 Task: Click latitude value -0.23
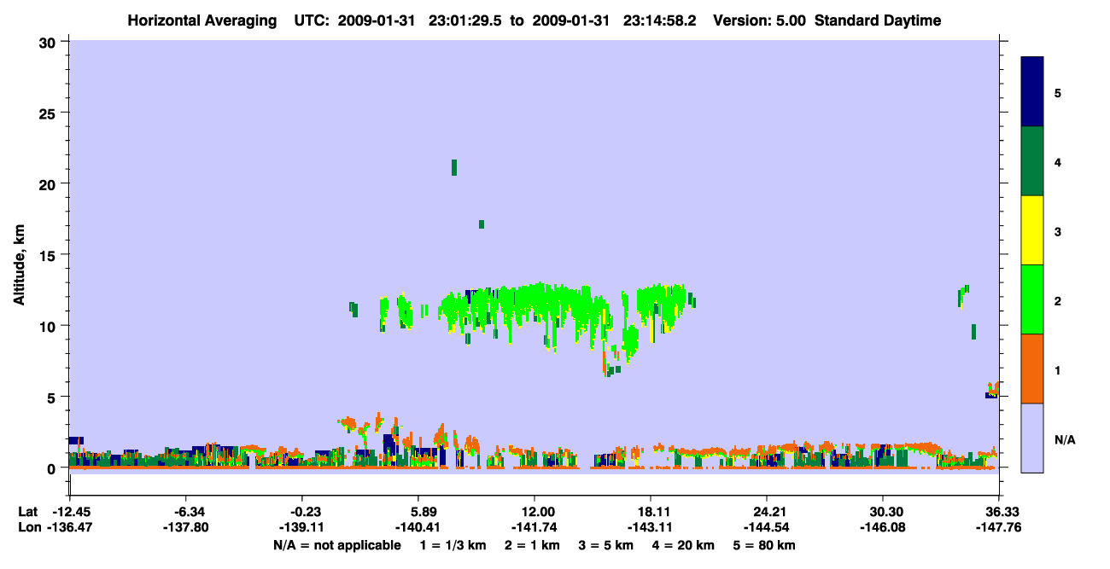click(x=302, y=512)
